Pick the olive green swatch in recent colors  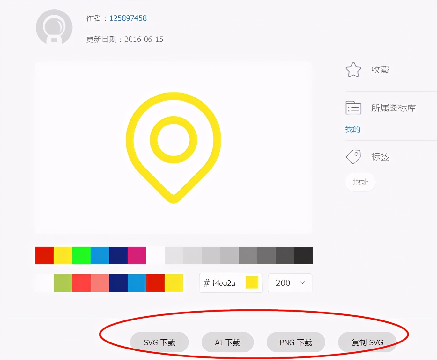(x=63, y=283)
